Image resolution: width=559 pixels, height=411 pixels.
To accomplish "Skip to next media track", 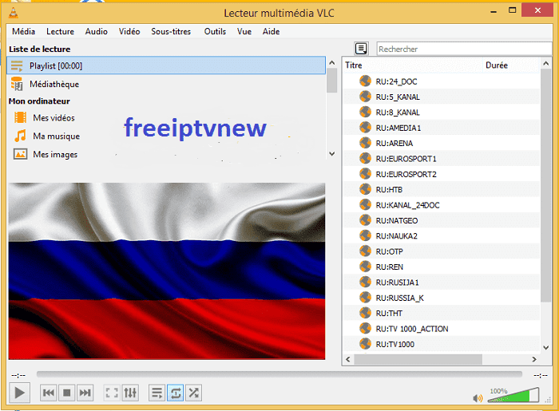I will point(85,393).
